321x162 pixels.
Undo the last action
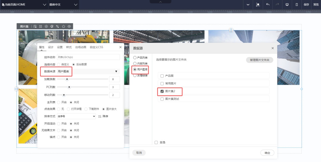pos(267,5)
